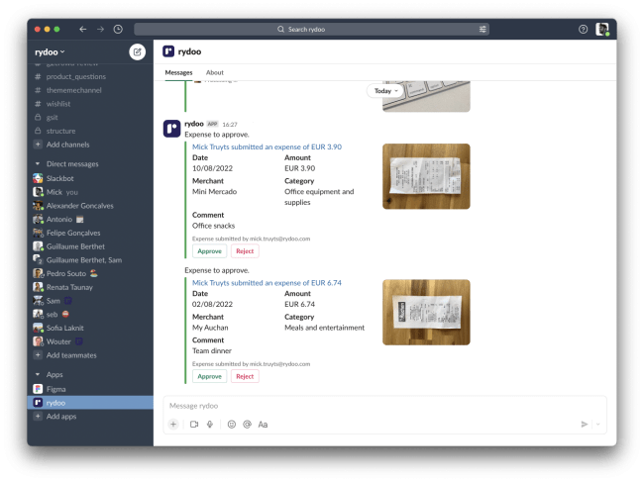Open the history clock icon
The height and width of the screenshot is (482, 644).
click(x=118, y=30)
